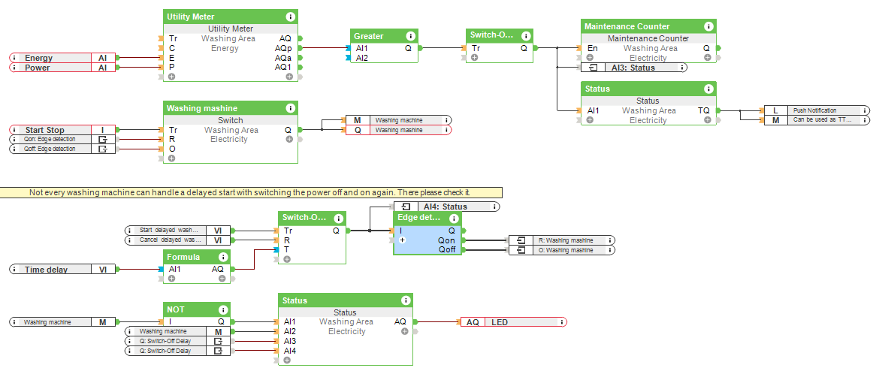
Task: Select the yellow washing machine note text
Action: click(249, 193)
